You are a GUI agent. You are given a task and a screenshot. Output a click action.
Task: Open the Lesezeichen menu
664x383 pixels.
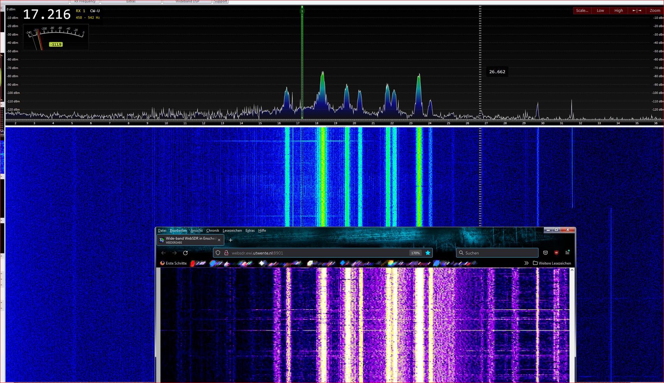pos(232,231)
